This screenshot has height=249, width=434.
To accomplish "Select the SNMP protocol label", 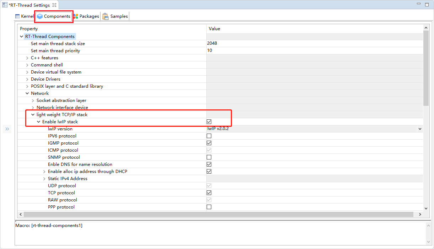I will point(64,157).
